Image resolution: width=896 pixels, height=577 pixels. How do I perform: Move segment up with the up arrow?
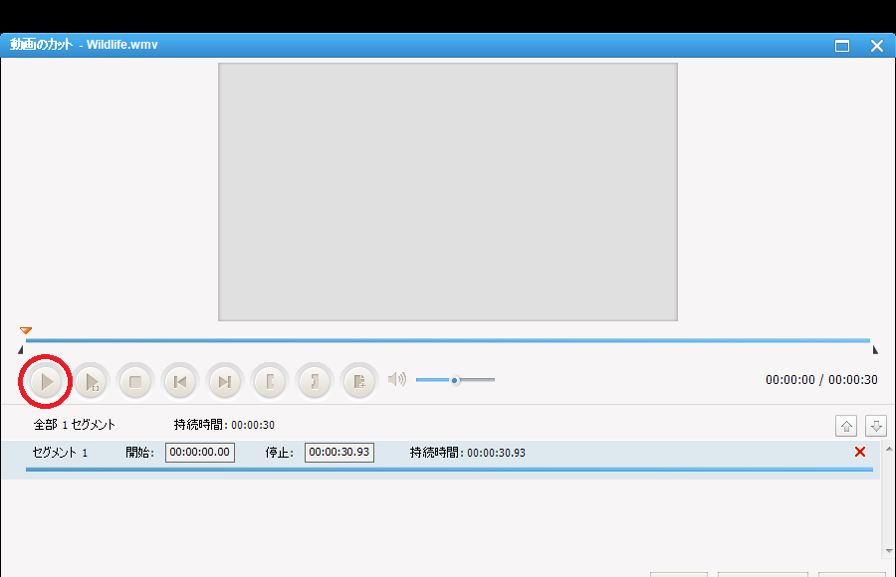point(846,426)
